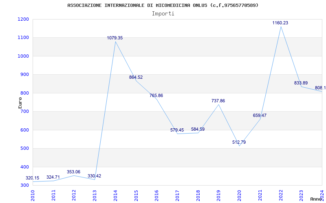Click the Importi subtitle

[x=163, y=14]
